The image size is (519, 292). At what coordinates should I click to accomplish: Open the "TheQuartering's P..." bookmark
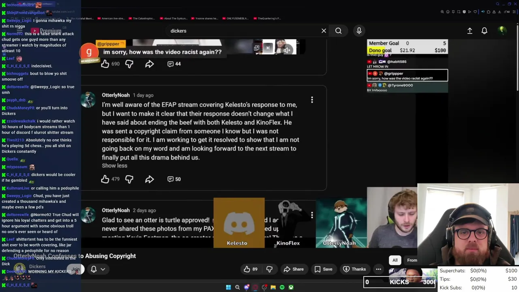click(267, 18)
